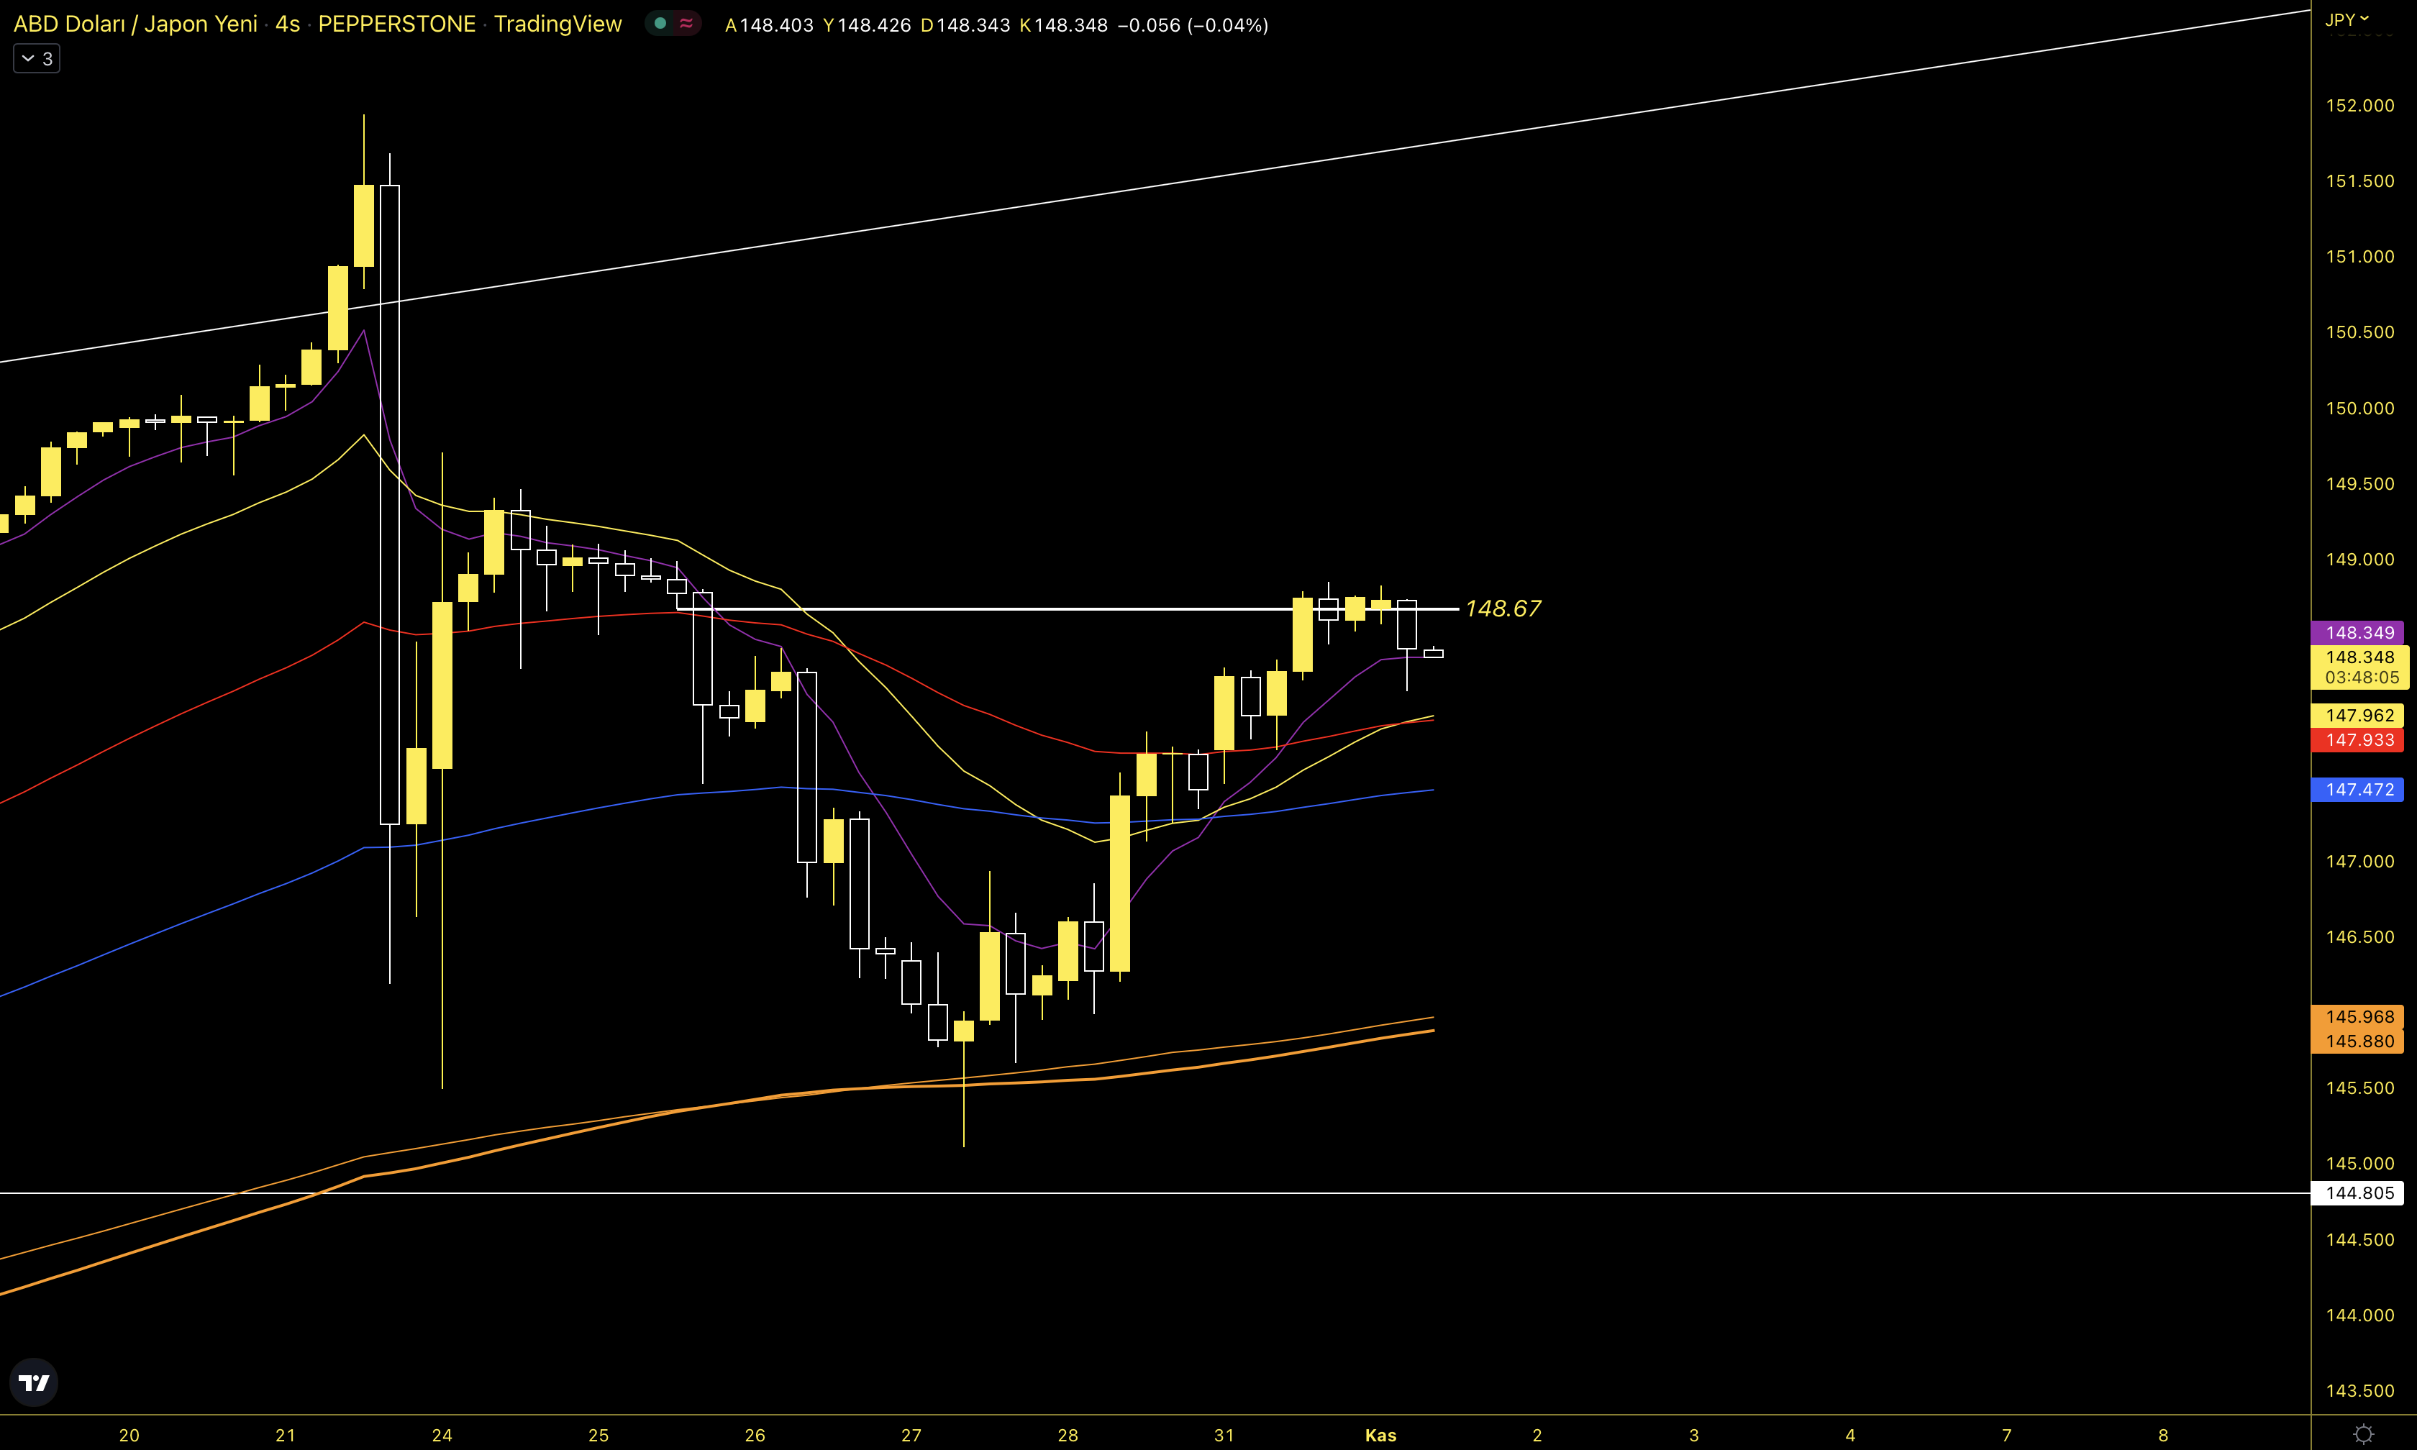
Task: Click the pink approximate-data icon
Action: 686,24
